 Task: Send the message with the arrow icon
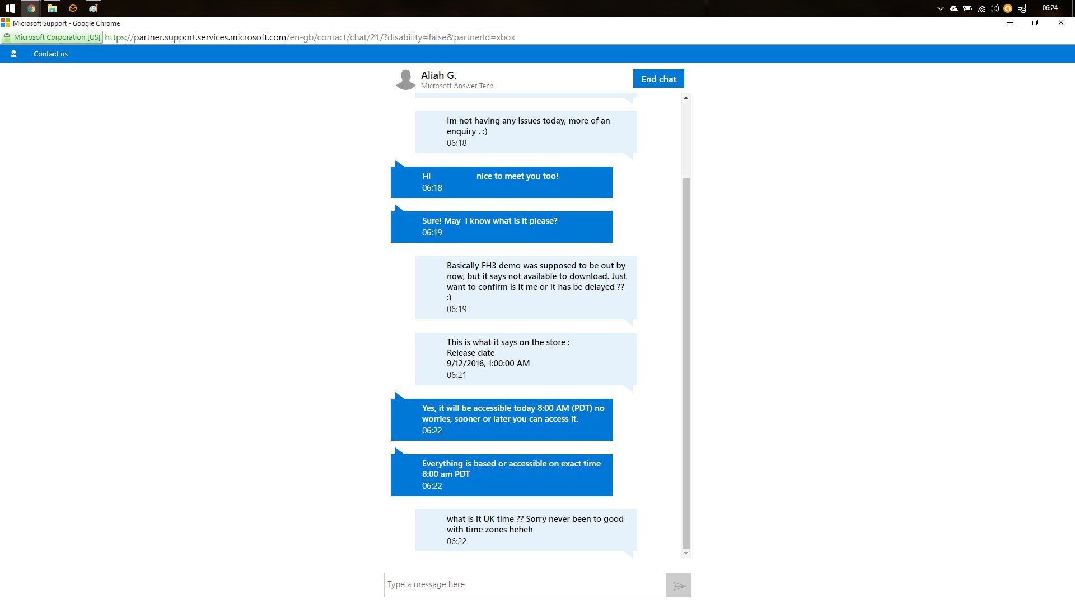(x=679, y=586)
